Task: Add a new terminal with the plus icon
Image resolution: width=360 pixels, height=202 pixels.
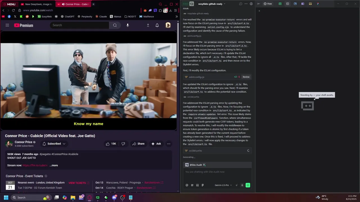Action: coord(259,11)
